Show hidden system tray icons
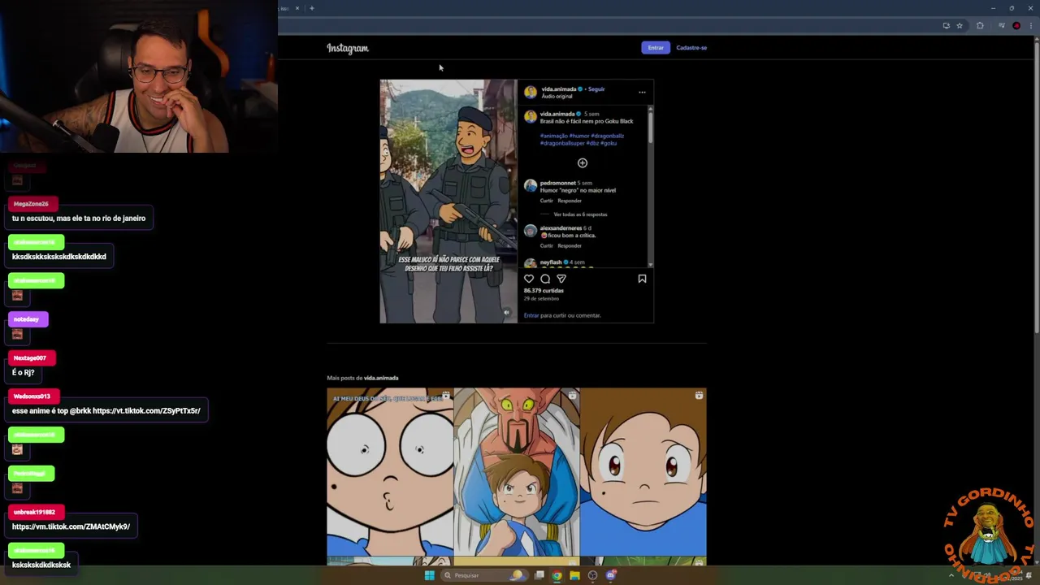The width and height of the screenshot is (1040, 585). 951,575
